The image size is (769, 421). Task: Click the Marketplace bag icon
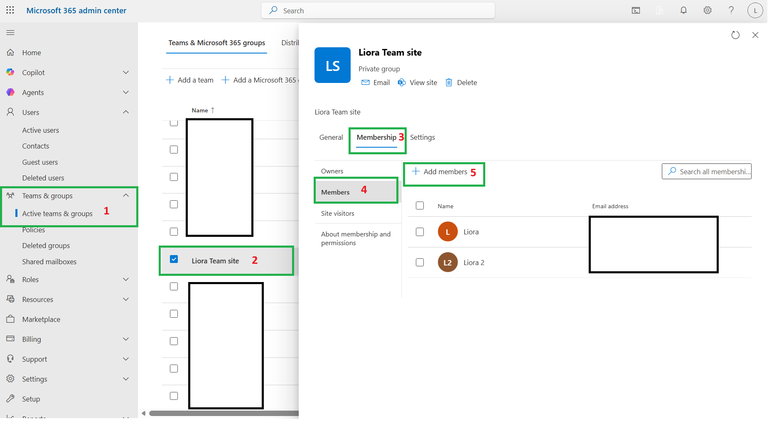(10, 319)
